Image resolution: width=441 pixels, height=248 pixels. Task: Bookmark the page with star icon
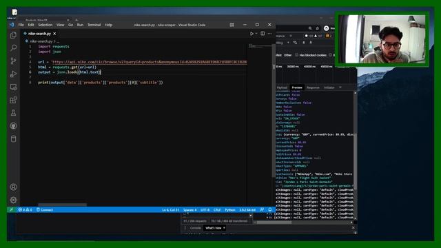click(x=318, y=28)
